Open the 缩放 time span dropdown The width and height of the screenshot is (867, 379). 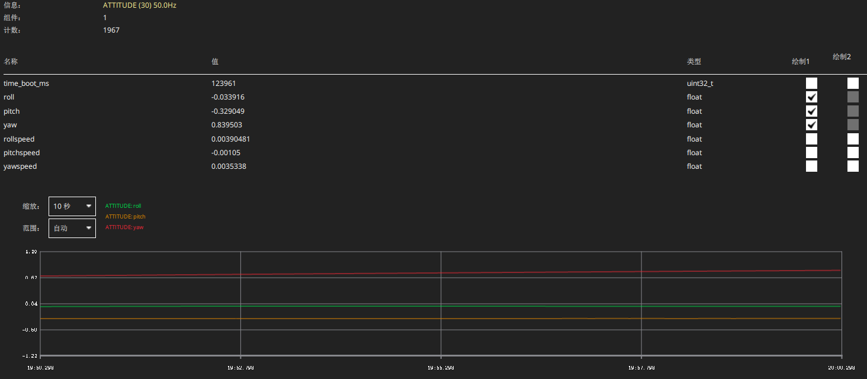pos(72,206)
